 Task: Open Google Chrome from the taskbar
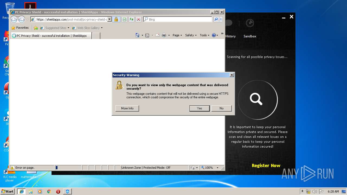pyautogui.click(x=49, y=191)
